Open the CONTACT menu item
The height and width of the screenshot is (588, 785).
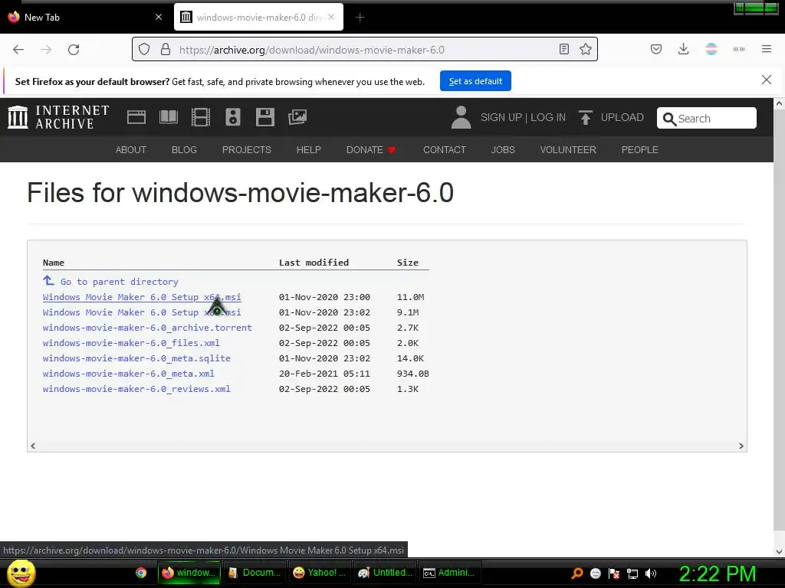pos(445,149)
